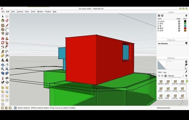Select the Rectangle drawing tool
The height and width of the screenshot is (120, 189).
click(x=3, y=25)
